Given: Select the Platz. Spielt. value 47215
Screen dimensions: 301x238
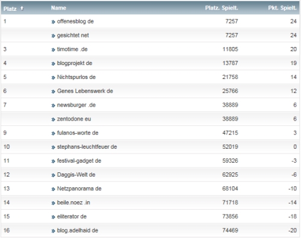Looking at the screenshot, I should tap(230, 133).
